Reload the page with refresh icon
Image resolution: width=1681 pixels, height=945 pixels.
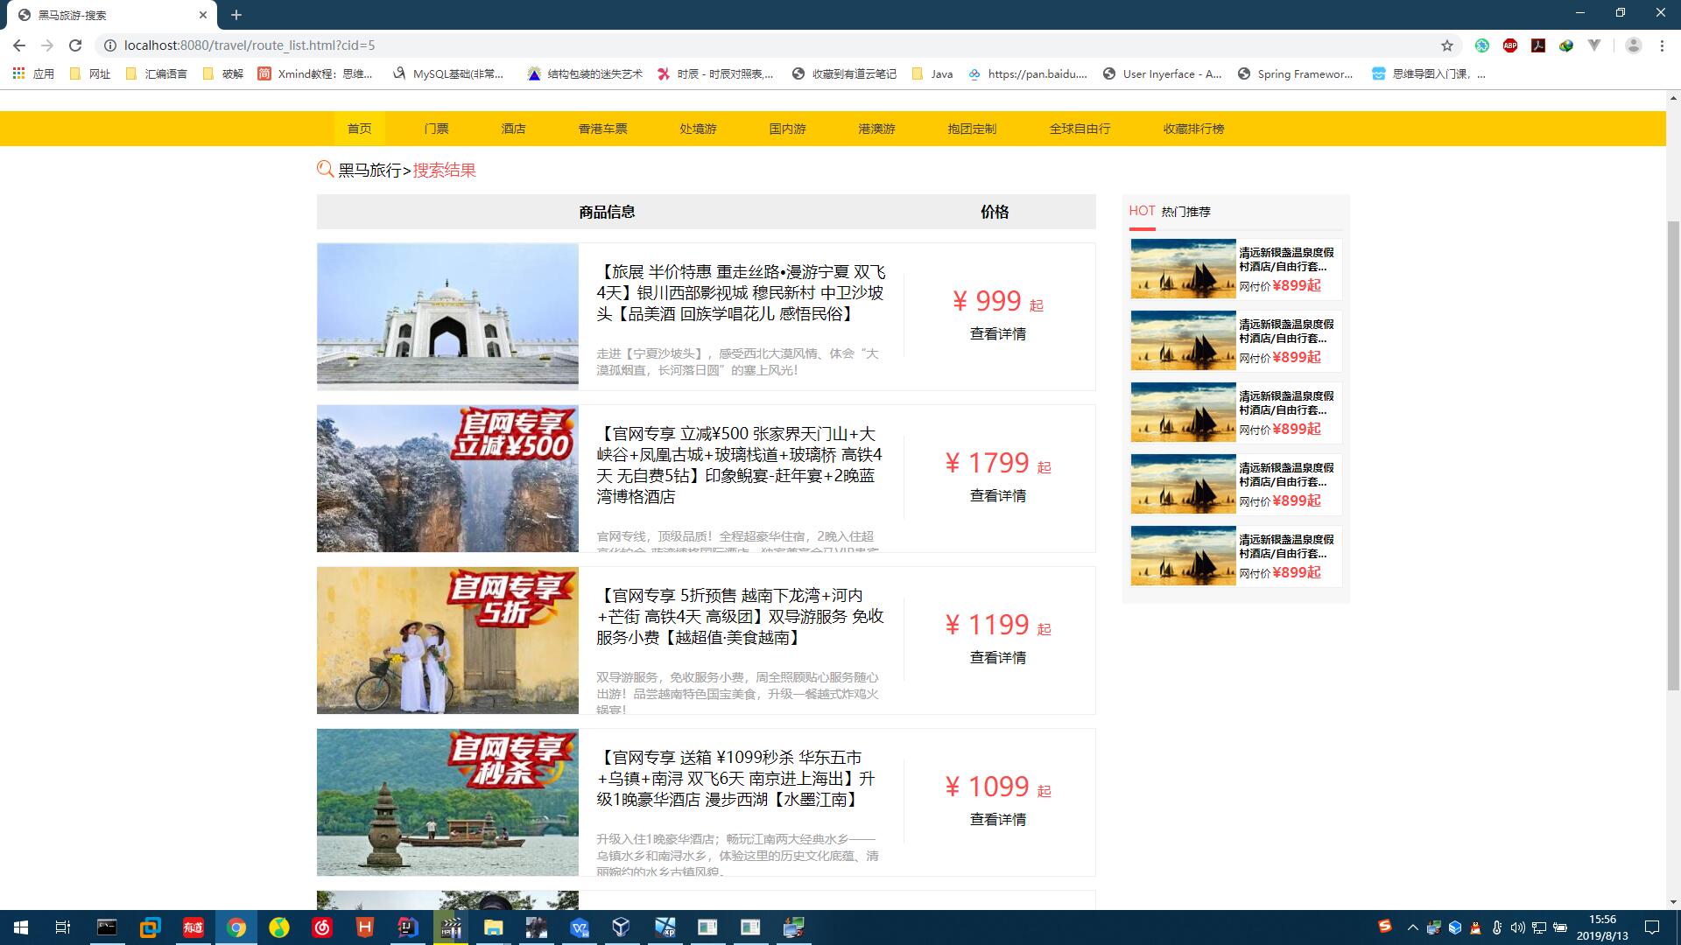point(75,45)
